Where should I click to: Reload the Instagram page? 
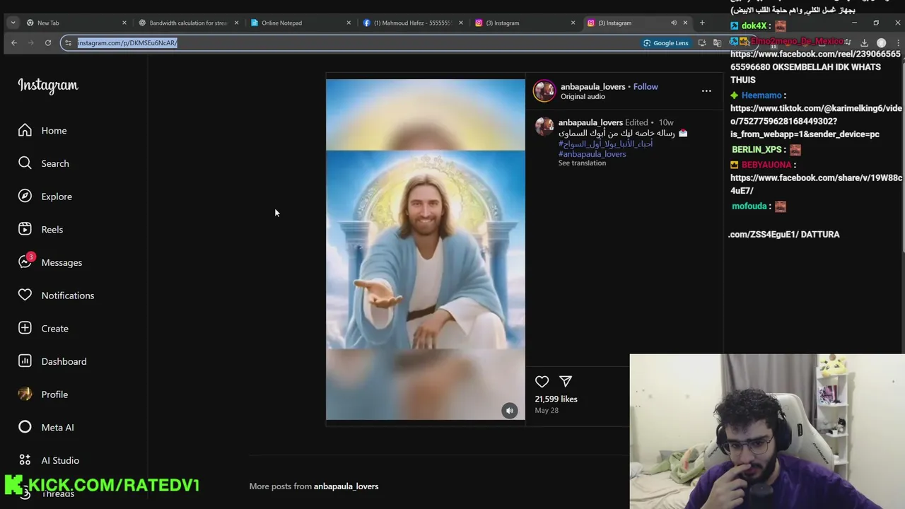tap(48, 43)
